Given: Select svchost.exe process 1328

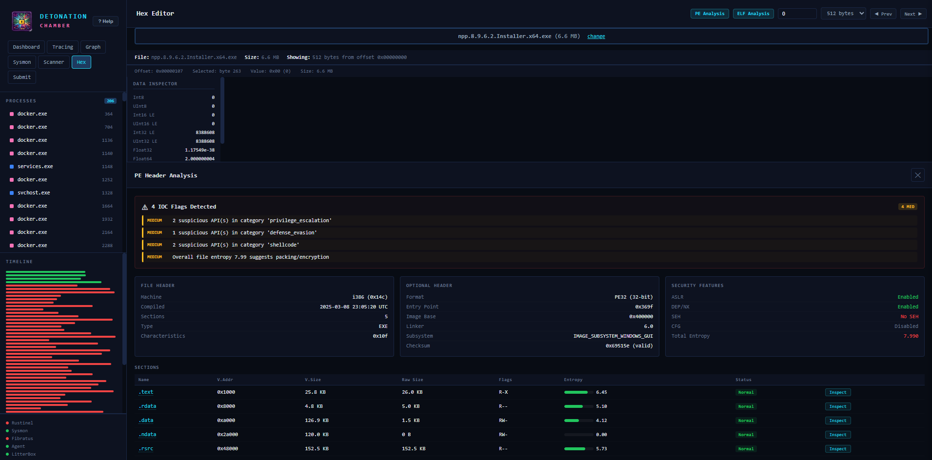Looking at the screenshot, I should (x=61, y=193).
